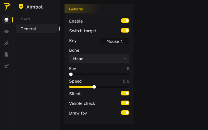The height and width of the screenshot is (130, 208).
Task: Click the chevron arrow in Bone selector
Action: click(x=125, y=59)
